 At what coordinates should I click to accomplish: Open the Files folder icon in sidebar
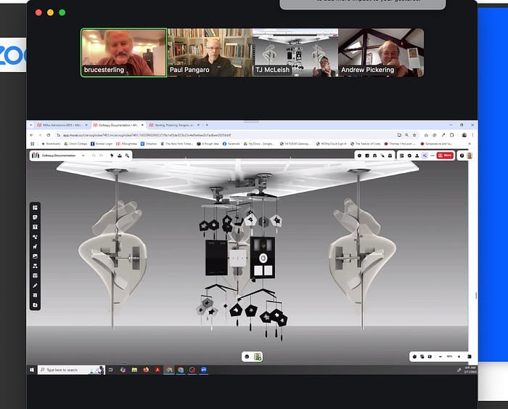(x=35, y=305)
